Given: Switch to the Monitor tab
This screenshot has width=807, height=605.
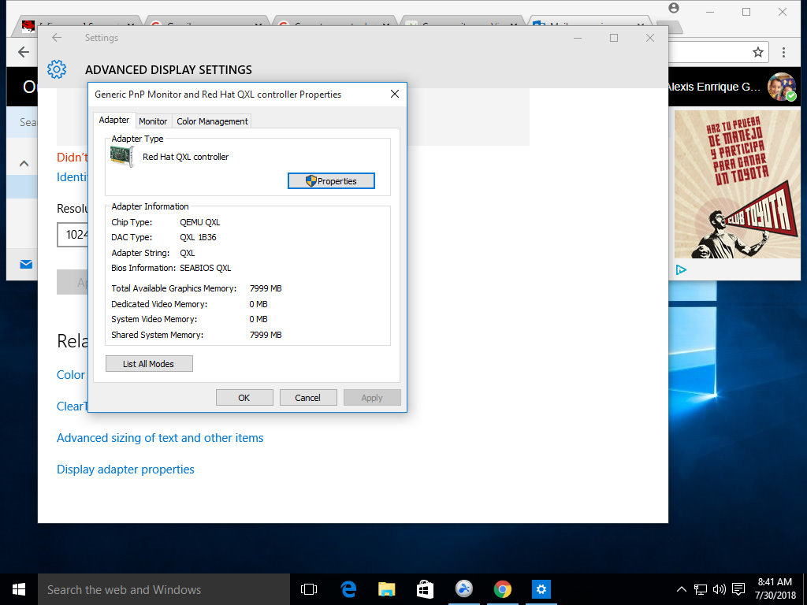Looking at the screenshot, I should tap(153, 121).
